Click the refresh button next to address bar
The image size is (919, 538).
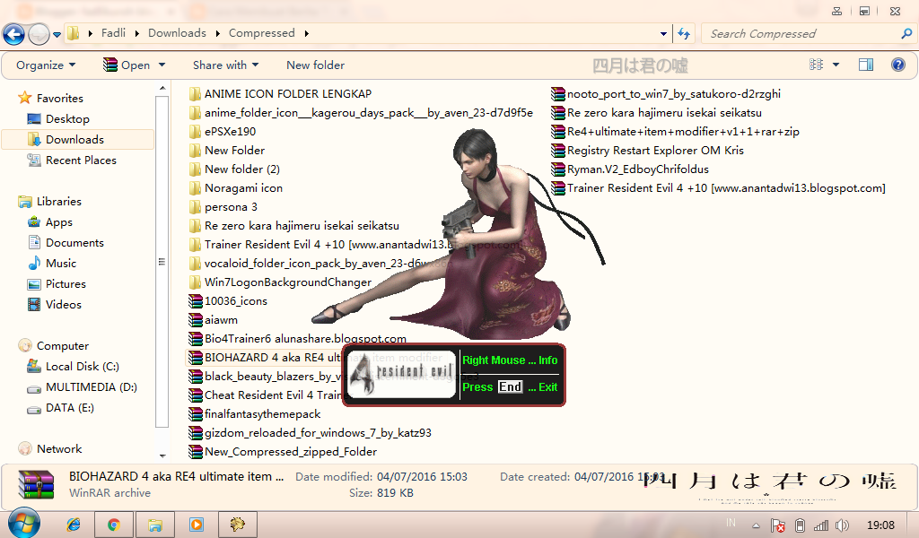tap(683, 33)
